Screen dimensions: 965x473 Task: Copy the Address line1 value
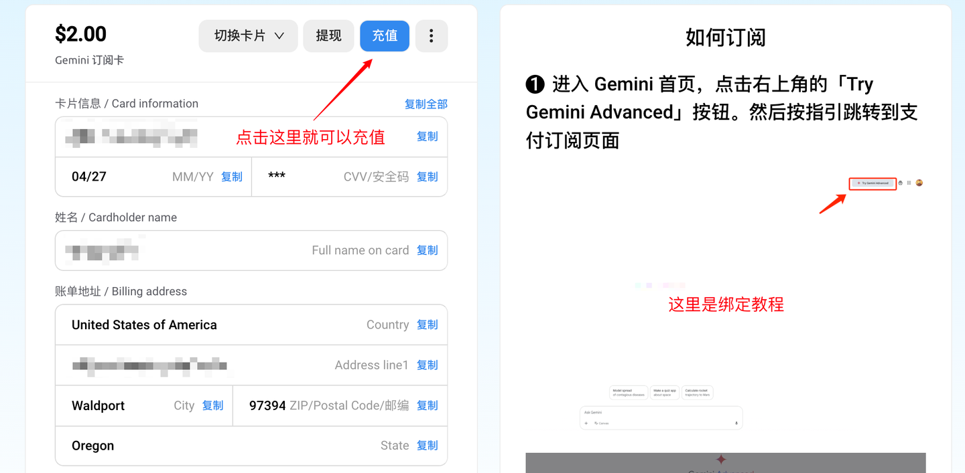(427, 365)
